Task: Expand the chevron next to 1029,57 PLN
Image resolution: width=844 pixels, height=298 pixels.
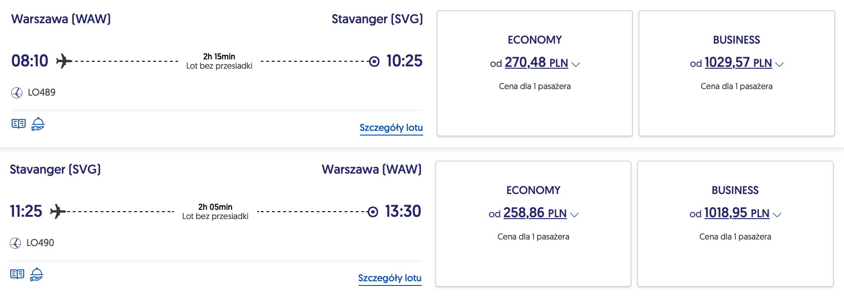Action: click(779, 64)
